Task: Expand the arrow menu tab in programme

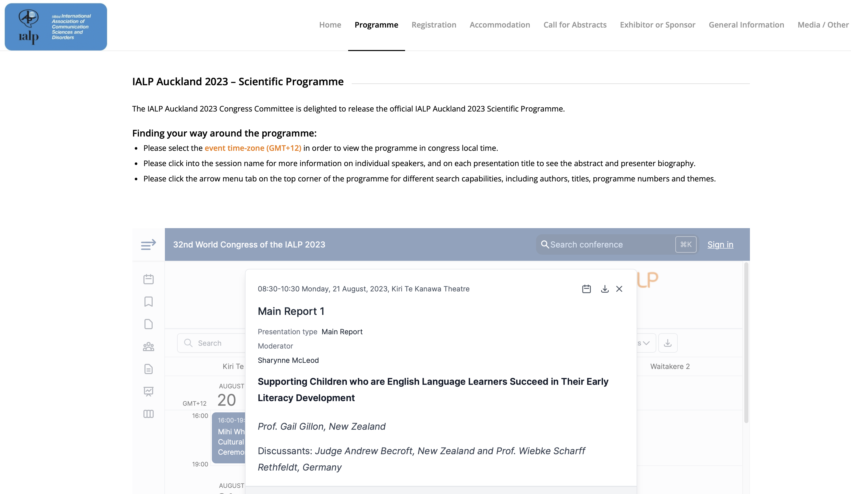Action: 148,244
